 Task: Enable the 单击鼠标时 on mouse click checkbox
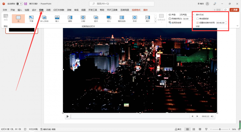(197, 19)
